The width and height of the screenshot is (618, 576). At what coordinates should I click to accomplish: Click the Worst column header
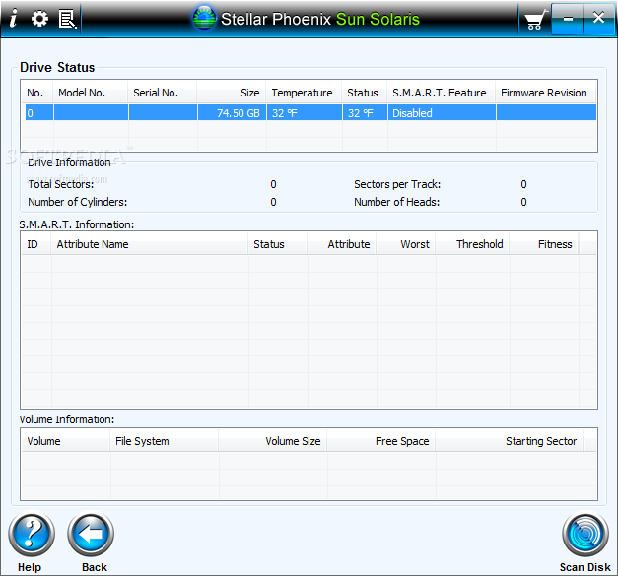tap(406, 244)
